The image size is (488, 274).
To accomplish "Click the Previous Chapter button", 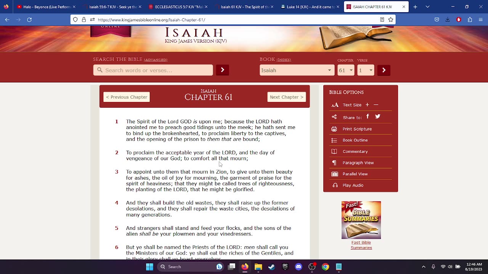I will [x=127, y=97].
